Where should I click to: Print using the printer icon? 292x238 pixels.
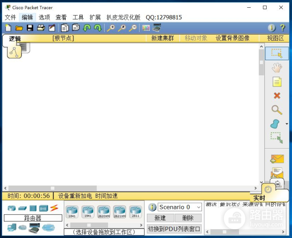(41, 28)
